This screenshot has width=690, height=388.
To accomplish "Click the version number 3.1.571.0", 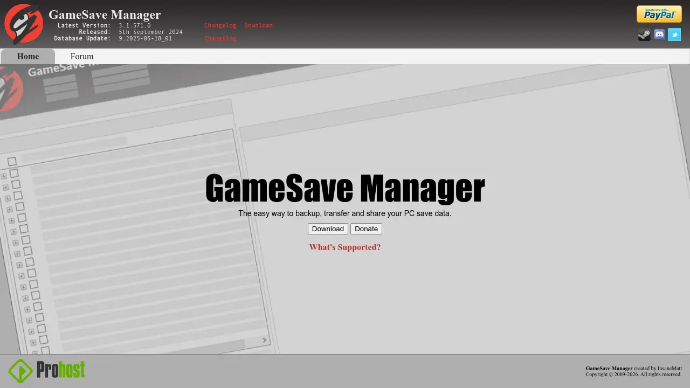I will (x=135, y=25).
